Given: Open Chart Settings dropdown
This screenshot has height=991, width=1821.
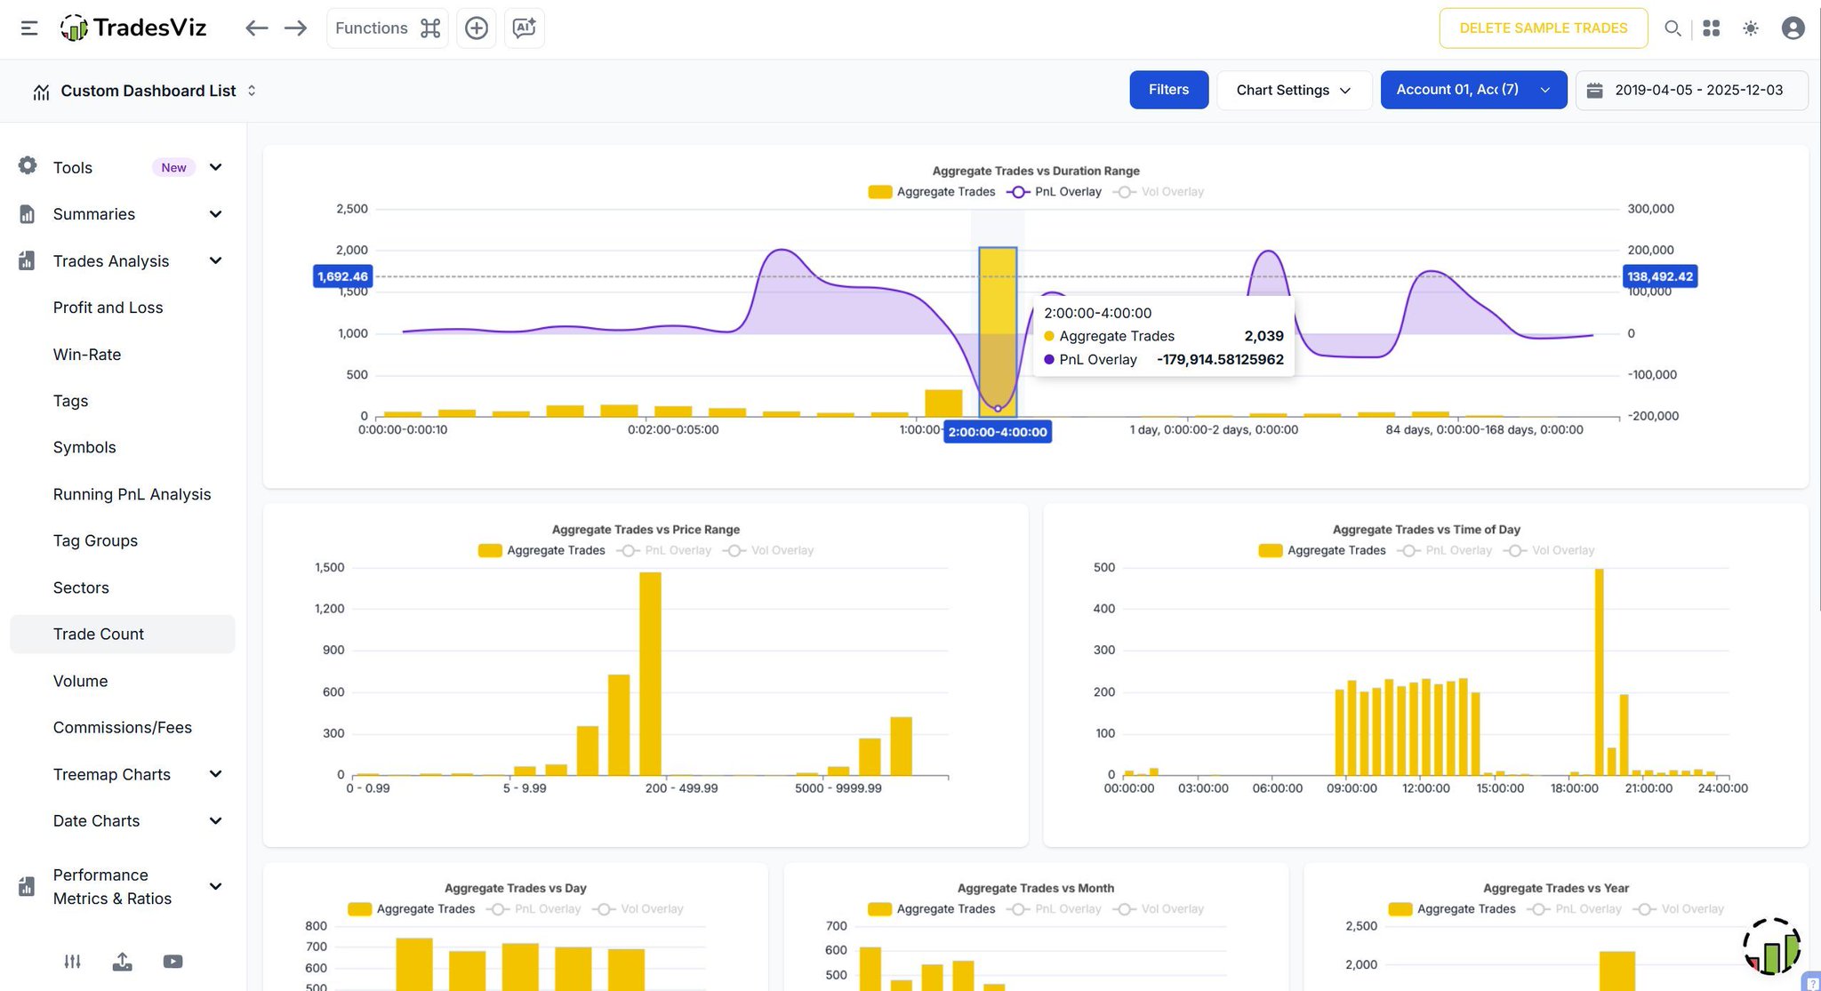Looking at the screenshot, I should point(1294,91).
